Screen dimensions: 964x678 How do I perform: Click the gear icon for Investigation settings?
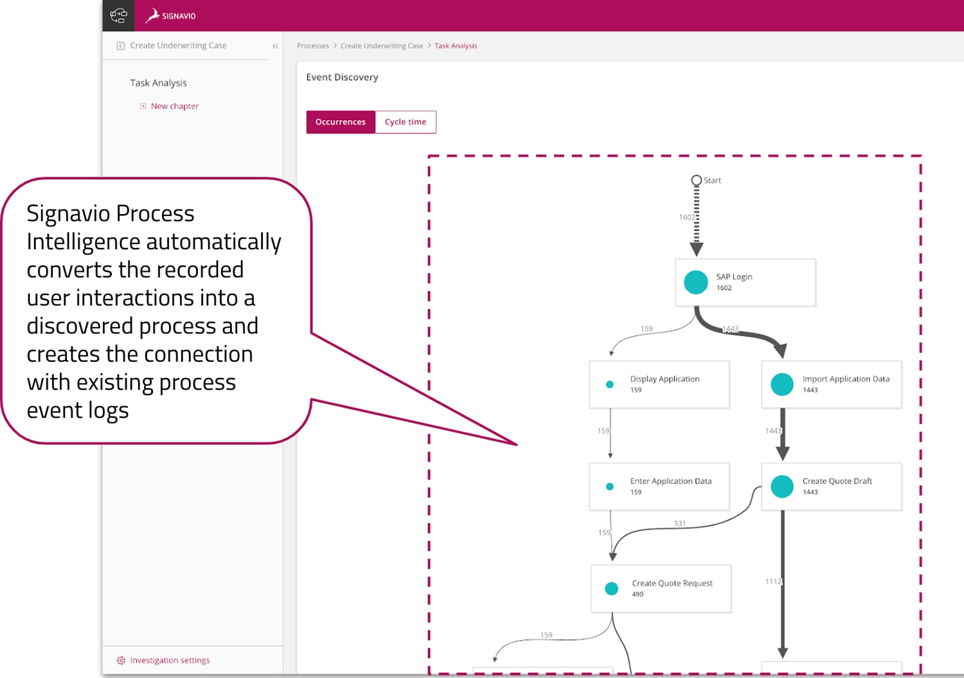121,660
